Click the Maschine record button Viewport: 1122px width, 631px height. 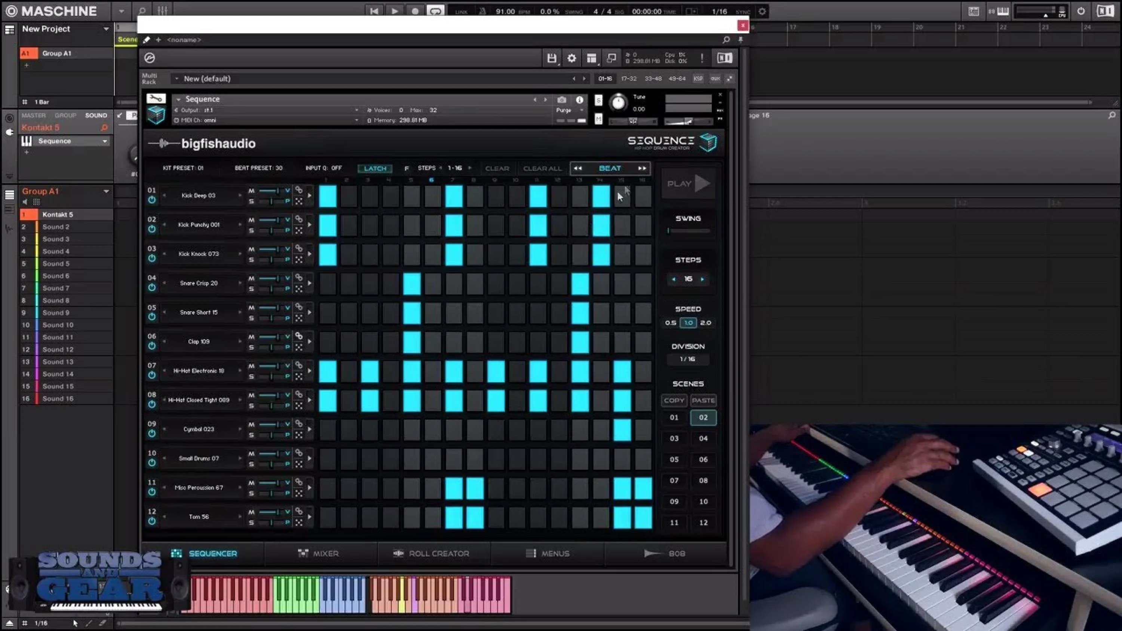click(415, 11)
